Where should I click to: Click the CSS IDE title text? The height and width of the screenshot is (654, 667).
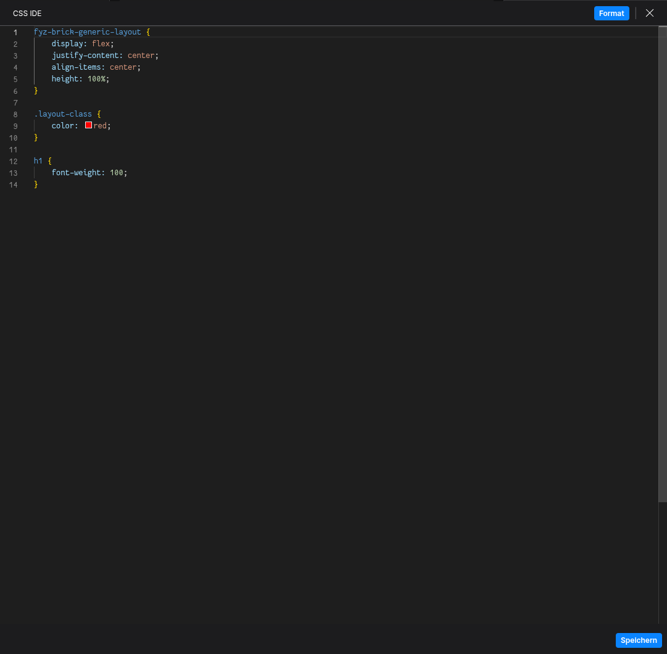27,14
